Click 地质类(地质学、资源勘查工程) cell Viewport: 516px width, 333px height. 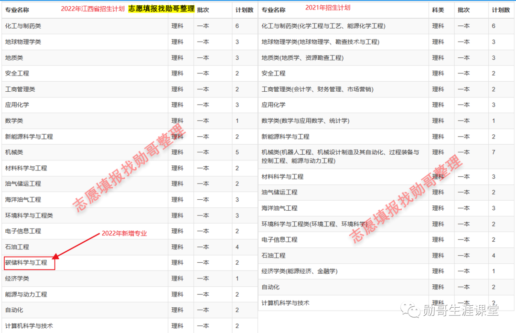point(302,58)
